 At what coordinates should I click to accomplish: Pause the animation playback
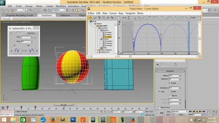197,112
